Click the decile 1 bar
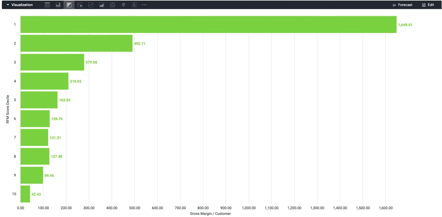The width and height of the screenshot is (442, 217). click(x=208, y=25)
